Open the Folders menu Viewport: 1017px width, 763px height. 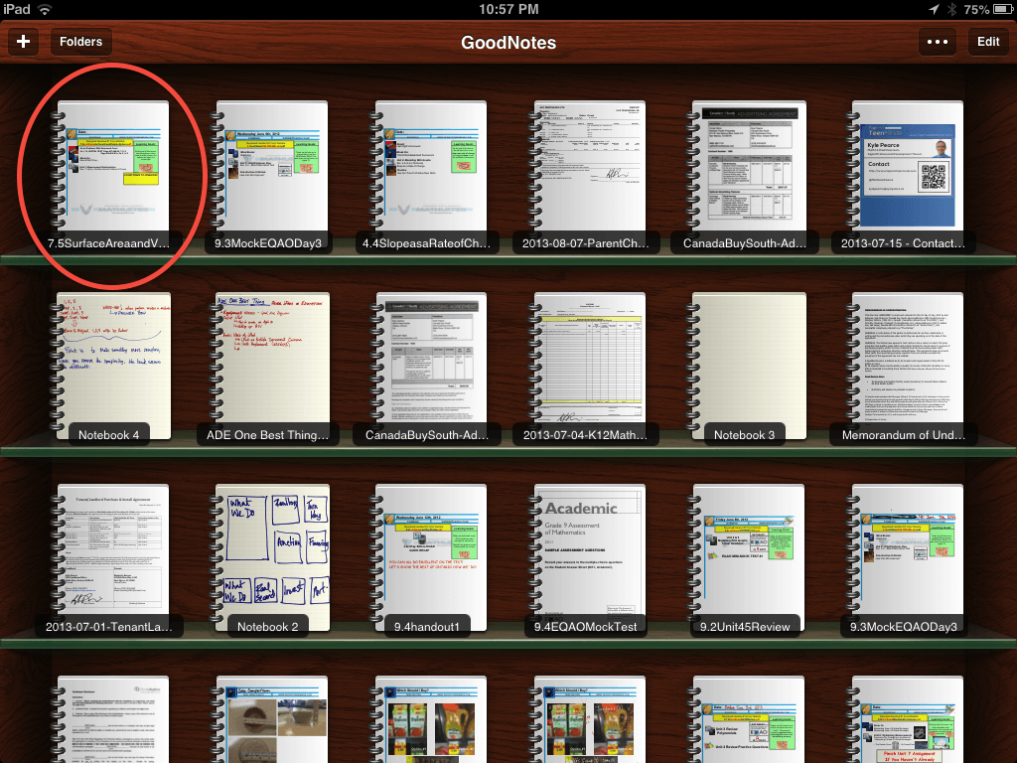click(x=80, y=42)
